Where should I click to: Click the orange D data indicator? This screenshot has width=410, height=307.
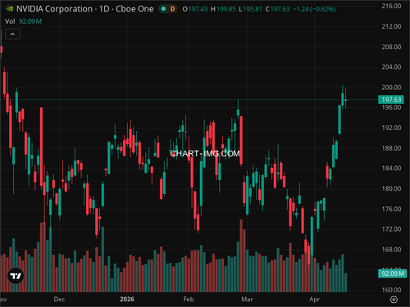[172, 9]
